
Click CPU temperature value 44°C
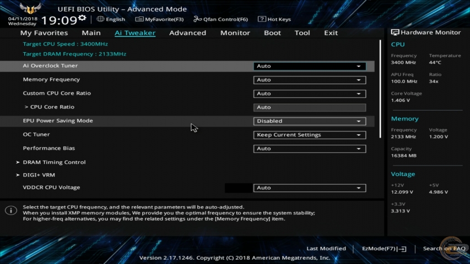click(435, 63)
